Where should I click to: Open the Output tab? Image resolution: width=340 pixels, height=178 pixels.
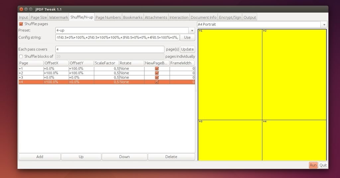coord(250,17)
